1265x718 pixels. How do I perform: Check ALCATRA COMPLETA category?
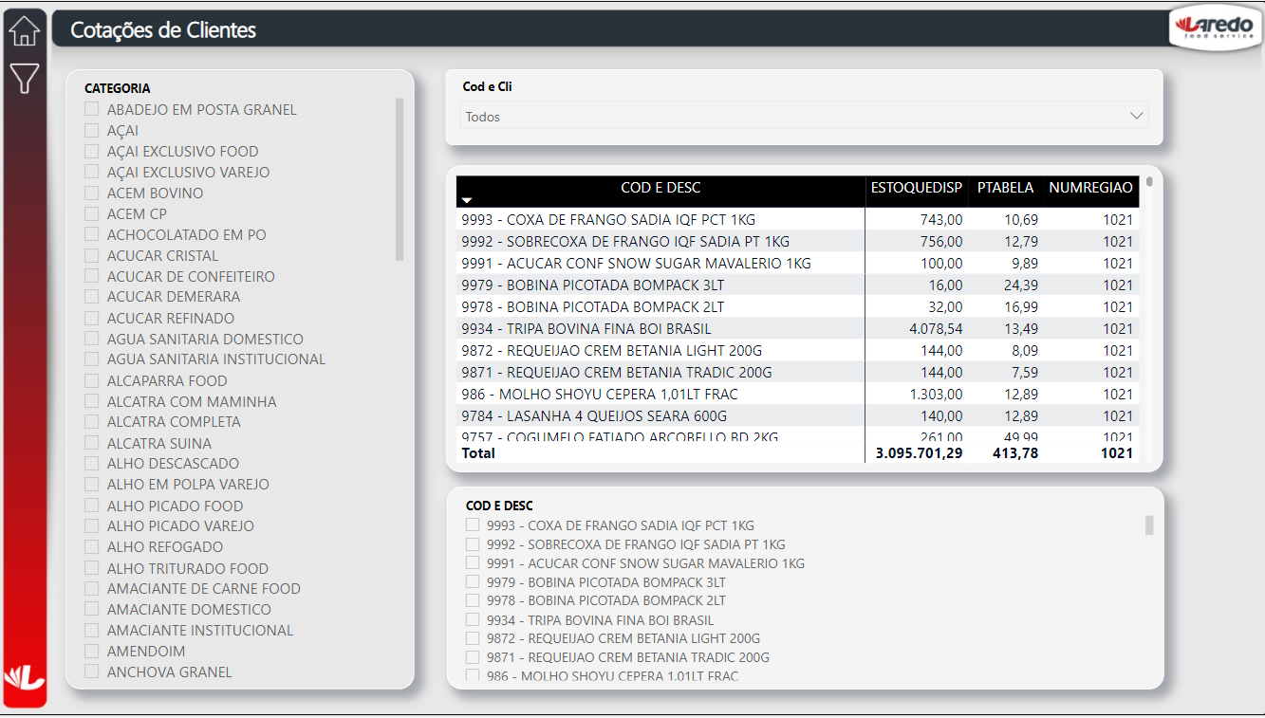click(92, 421)
